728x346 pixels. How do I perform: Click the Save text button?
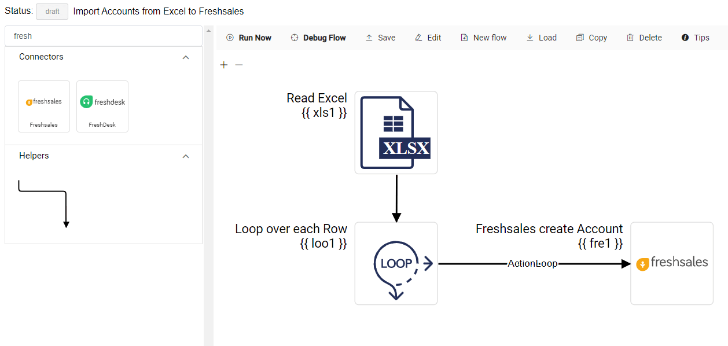387,38
